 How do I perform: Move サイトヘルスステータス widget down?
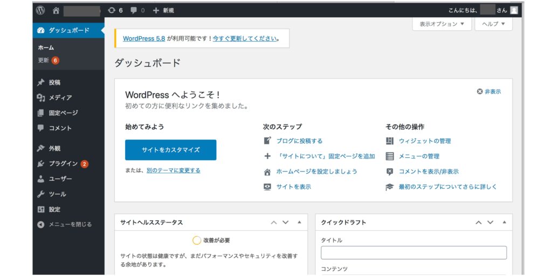286,223
